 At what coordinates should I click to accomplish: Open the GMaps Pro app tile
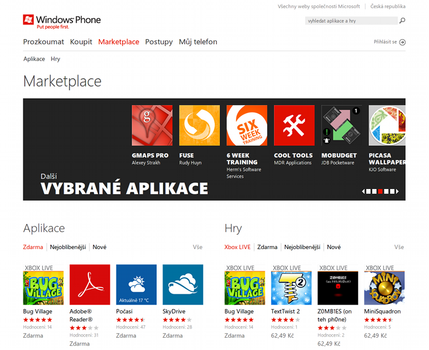click(152, 125)
